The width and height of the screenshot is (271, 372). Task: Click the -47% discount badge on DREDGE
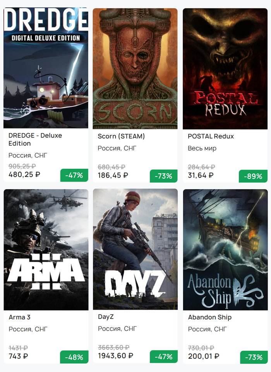(74, 175)
